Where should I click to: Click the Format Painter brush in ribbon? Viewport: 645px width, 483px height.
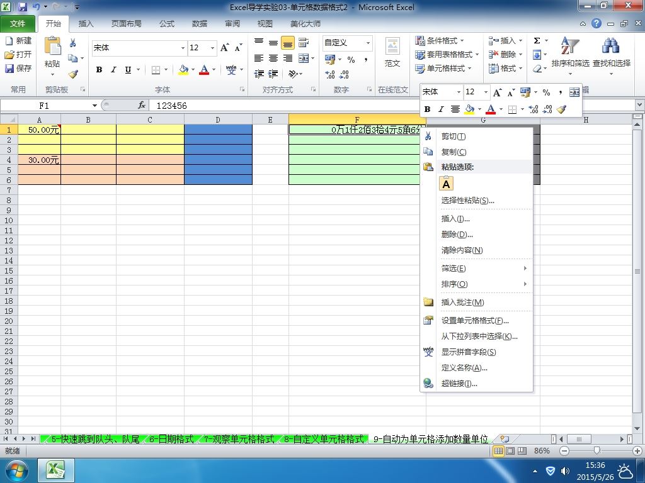point(73,74)
